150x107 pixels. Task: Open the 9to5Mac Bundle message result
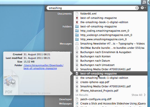tap(112, 48)
